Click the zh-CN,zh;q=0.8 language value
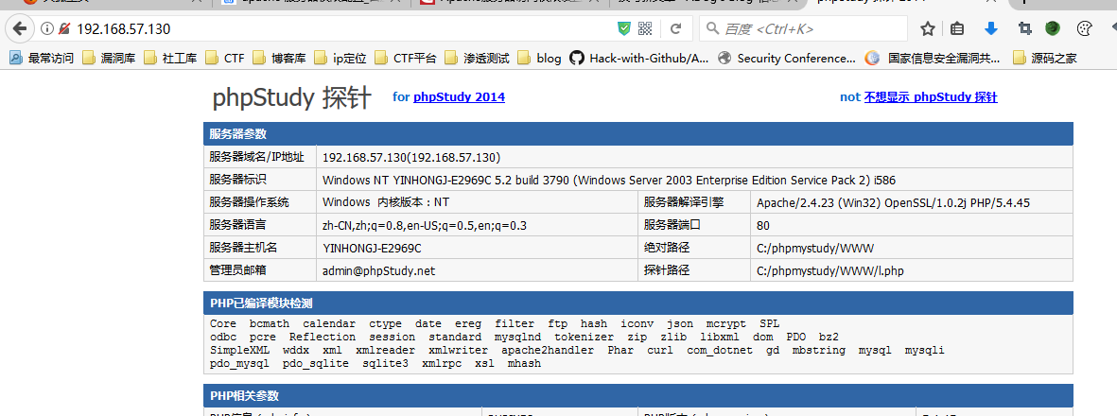The width and height of the screenshot is (1117, 416). point(425,226)
